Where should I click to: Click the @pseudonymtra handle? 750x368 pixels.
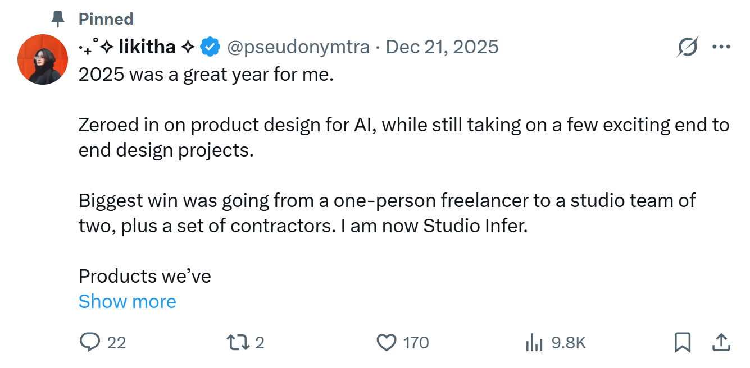pyautogui.click(x=298, y=47)
